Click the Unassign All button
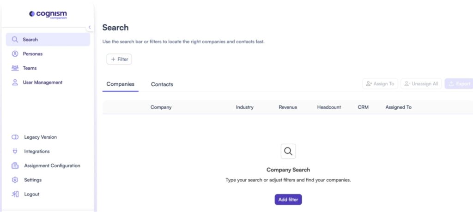 [x=421, y=84]
